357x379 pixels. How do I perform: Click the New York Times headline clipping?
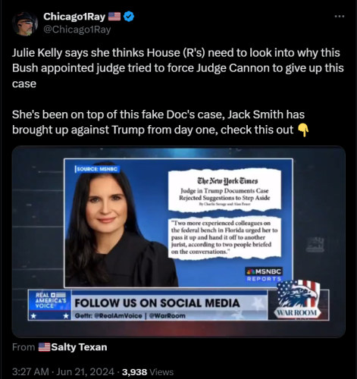[224, 190]
